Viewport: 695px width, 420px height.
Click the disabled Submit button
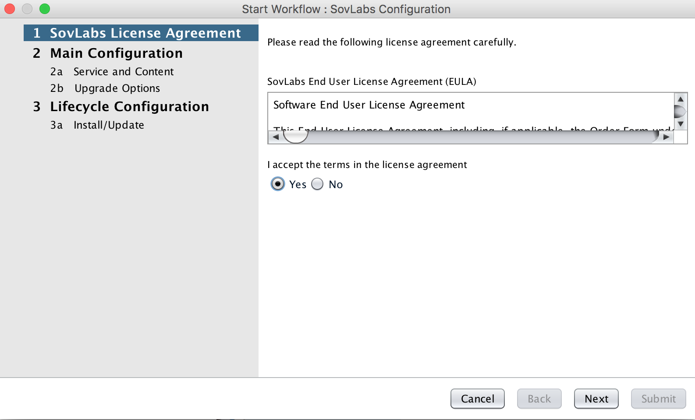(x=658, y=399)
